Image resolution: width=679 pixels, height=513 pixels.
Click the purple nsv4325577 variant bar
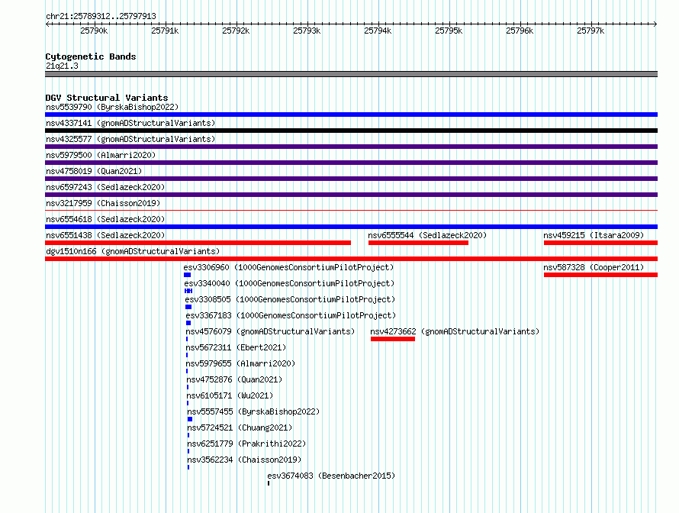click(351, 147)
